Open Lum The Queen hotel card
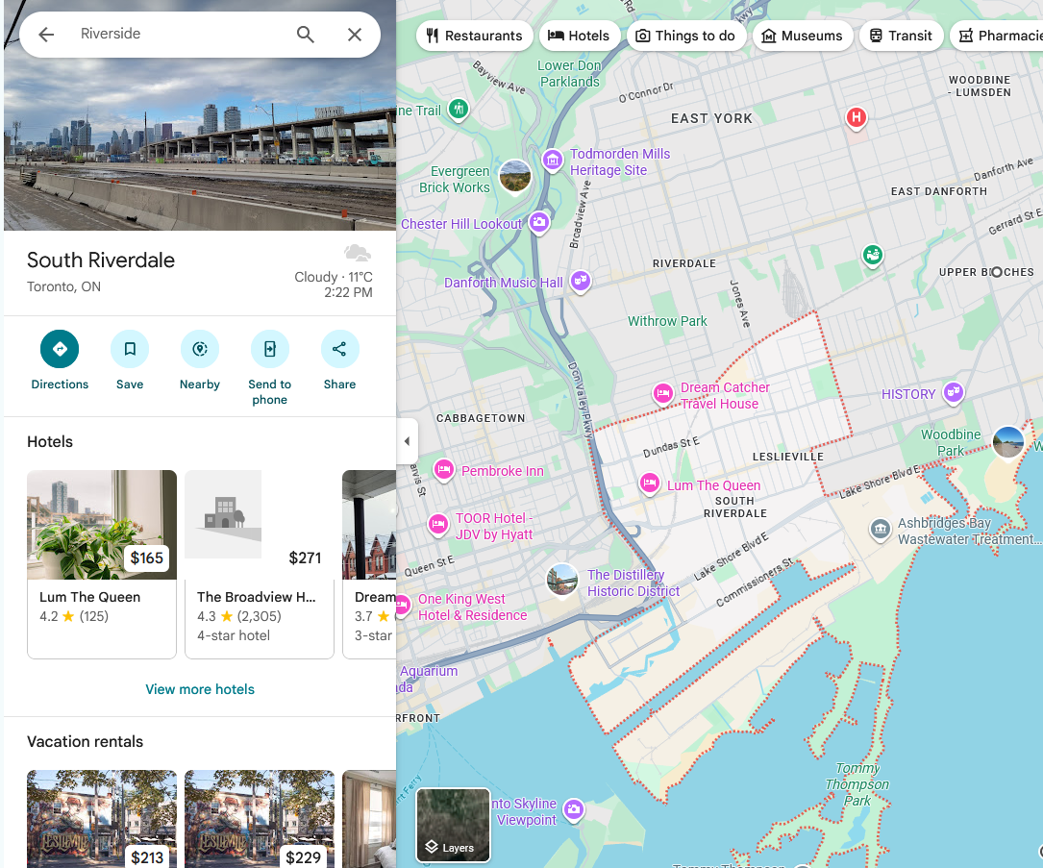1043x868 pixels. pyautogui.click(x=102, y=563)
